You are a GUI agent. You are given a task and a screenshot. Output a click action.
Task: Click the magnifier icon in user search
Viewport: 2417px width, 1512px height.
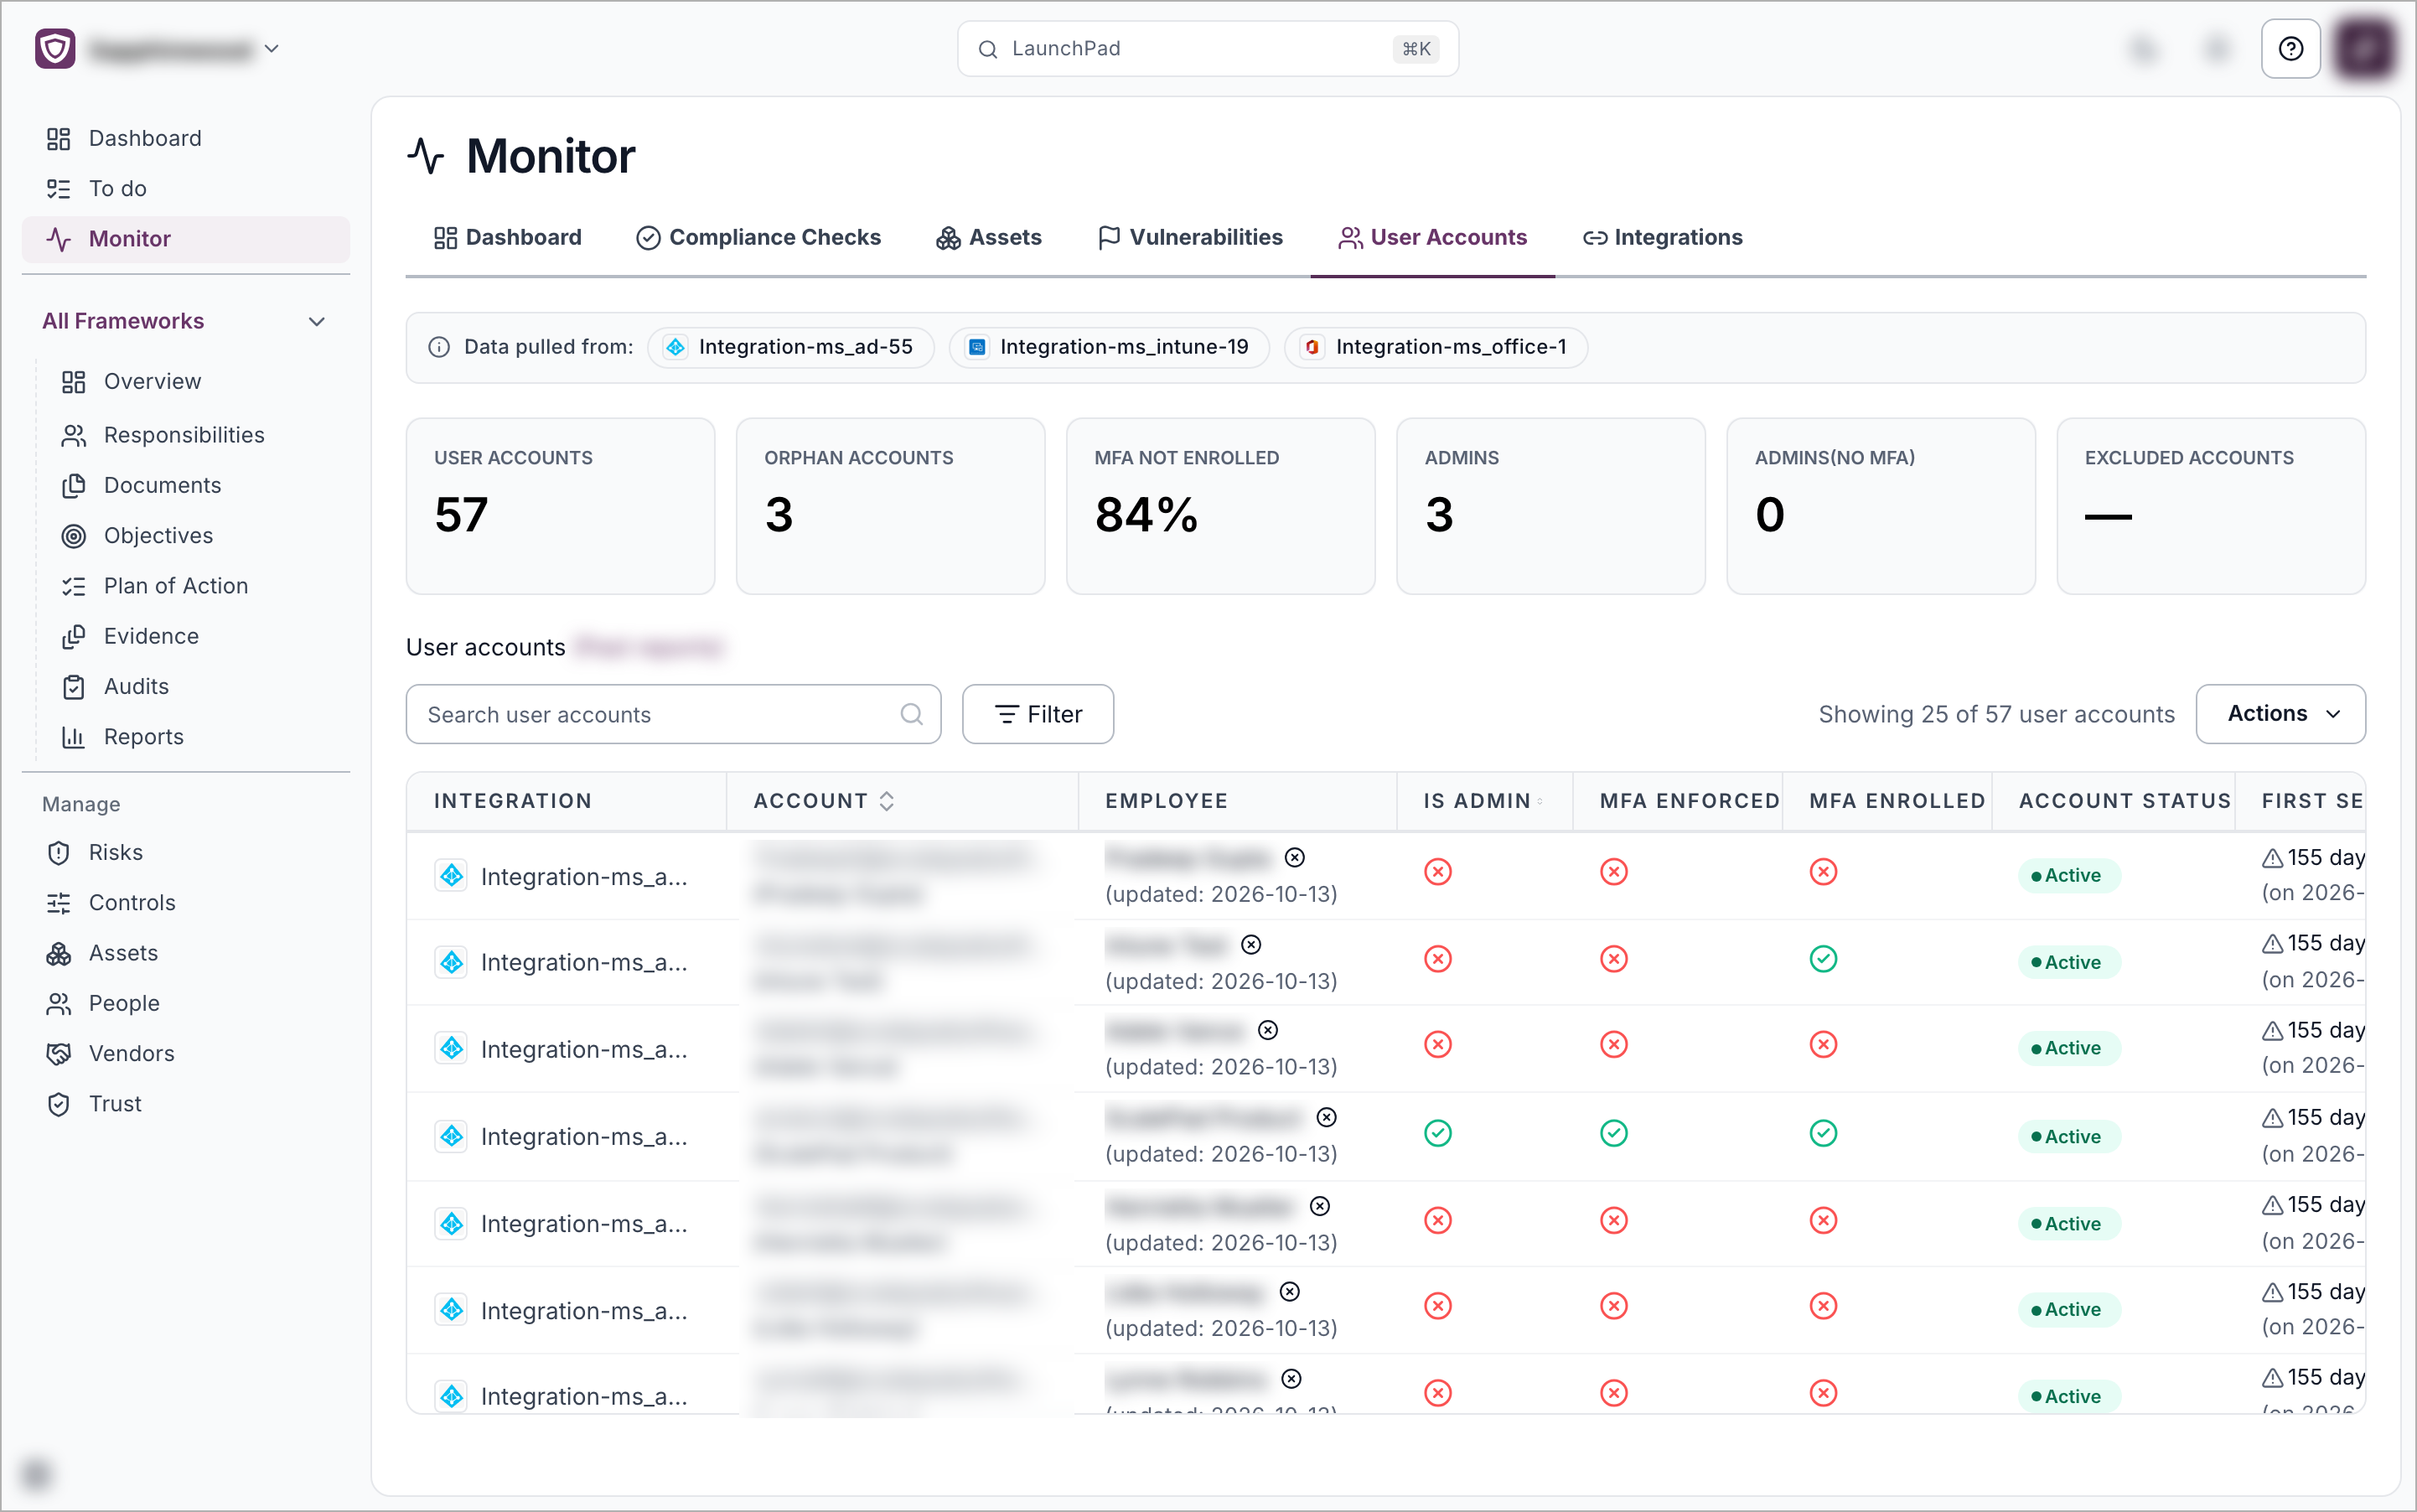pyautogui.click(x=911, y=714)
